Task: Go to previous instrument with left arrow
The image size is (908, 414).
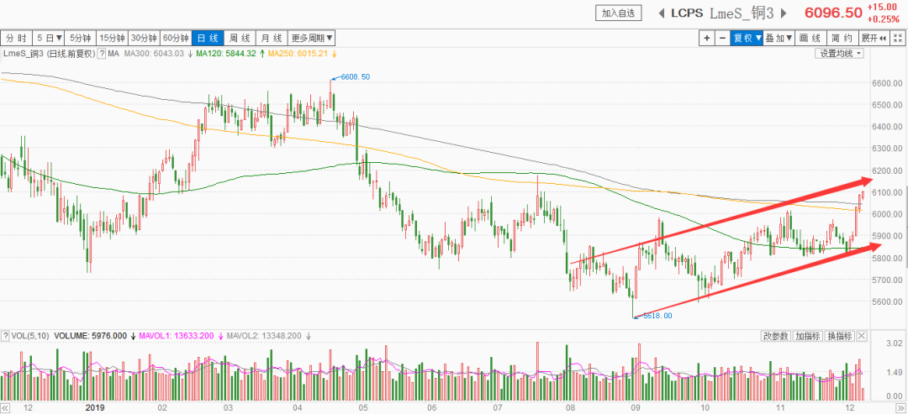Action: [x=661, y=13]
